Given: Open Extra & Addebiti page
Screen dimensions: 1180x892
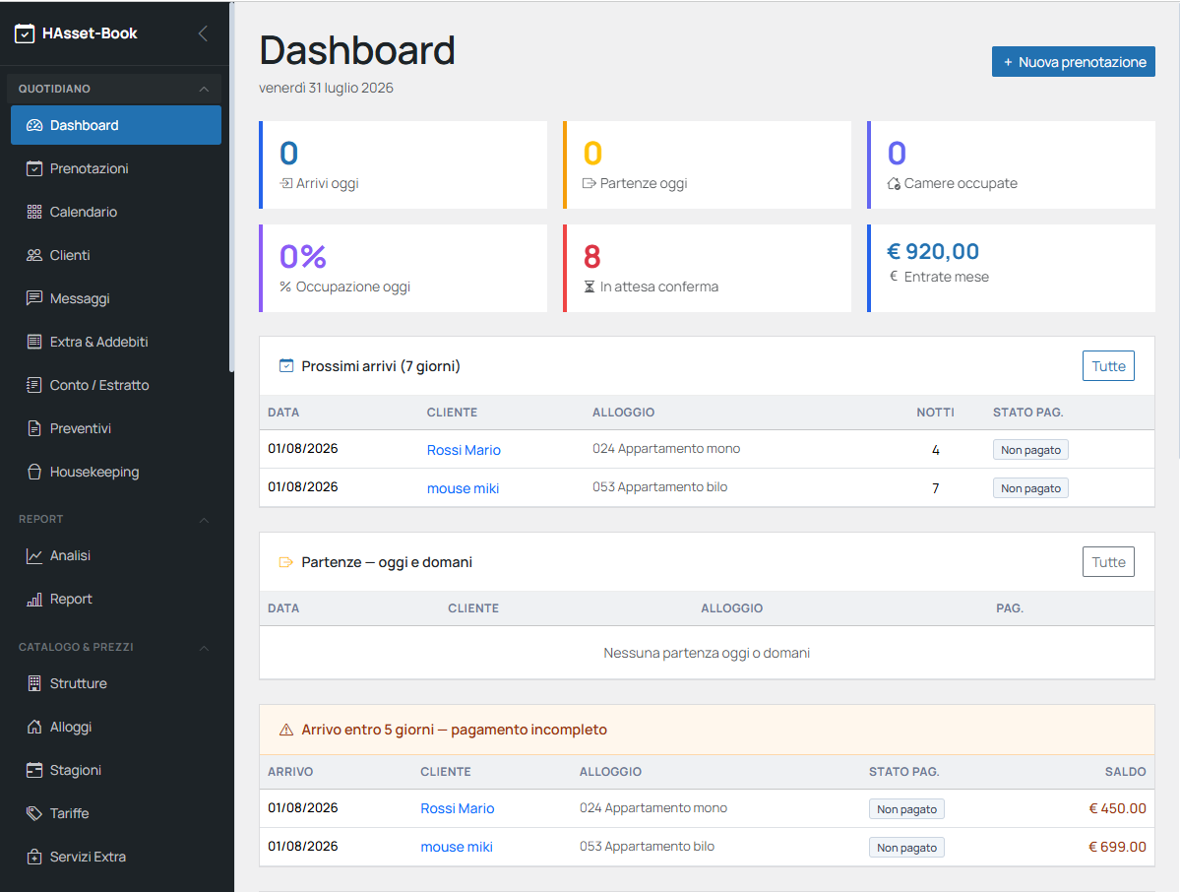Looking at the screenshot, I should pyautogui.click(x=116, y=342).
